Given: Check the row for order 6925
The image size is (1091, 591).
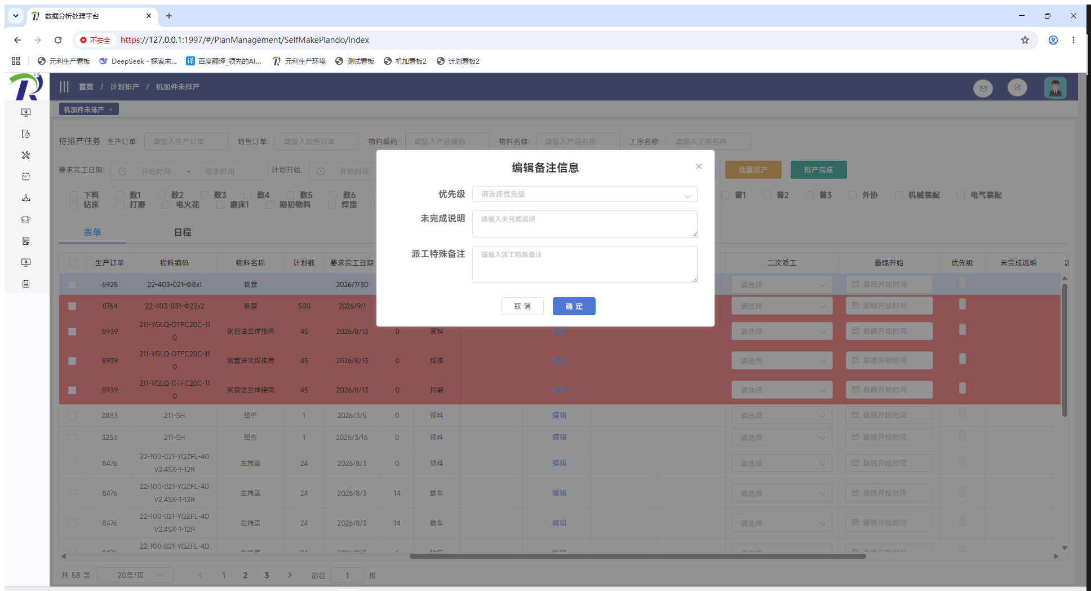Looking at the screenshot, I should coord(72,285).
